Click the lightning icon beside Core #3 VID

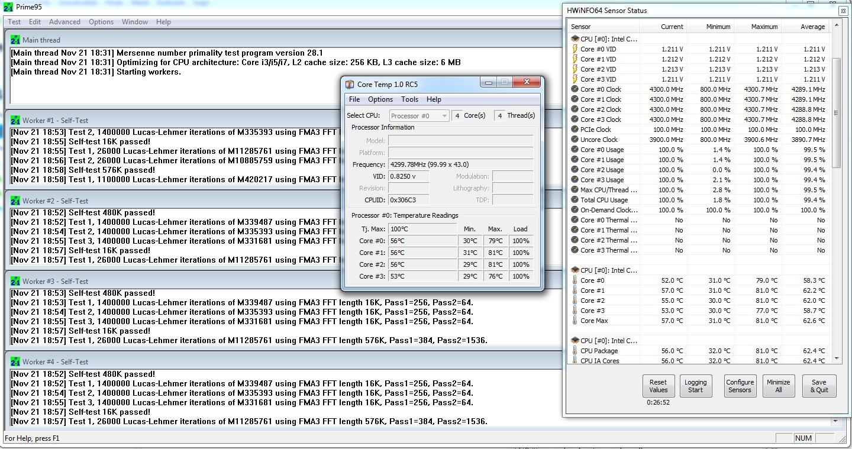(x=575, y=79)
